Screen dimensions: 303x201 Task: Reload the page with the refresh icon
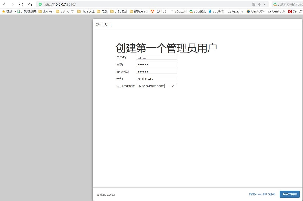click(21, 4)
